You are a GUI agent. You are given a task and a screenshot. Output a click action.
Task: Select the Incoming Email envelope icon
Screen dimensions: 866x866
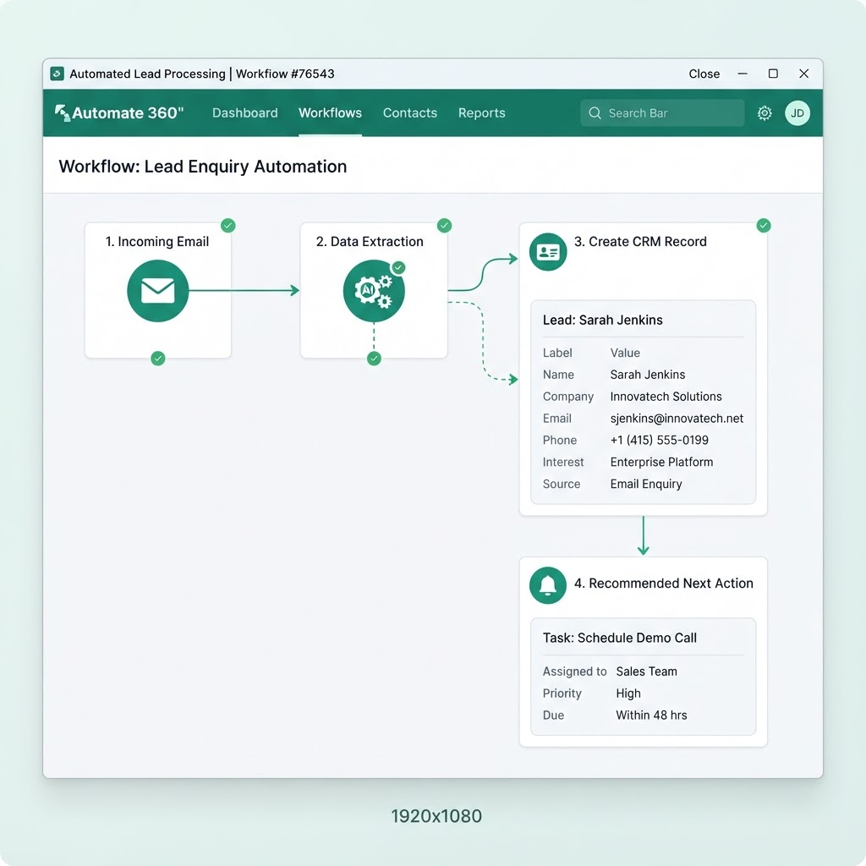pyautogui.click(x=158, y=291)
